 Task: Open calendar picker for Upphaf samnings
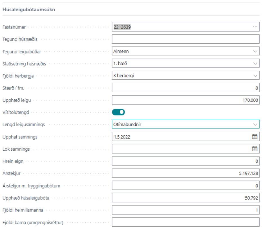tap(255, 137)
